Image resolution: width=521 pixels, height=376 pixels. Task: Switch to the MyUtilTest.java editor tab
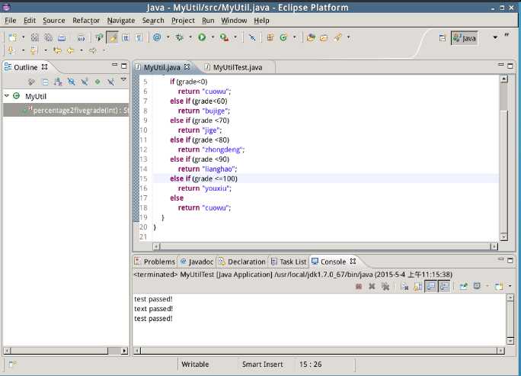tap(237, 68)
